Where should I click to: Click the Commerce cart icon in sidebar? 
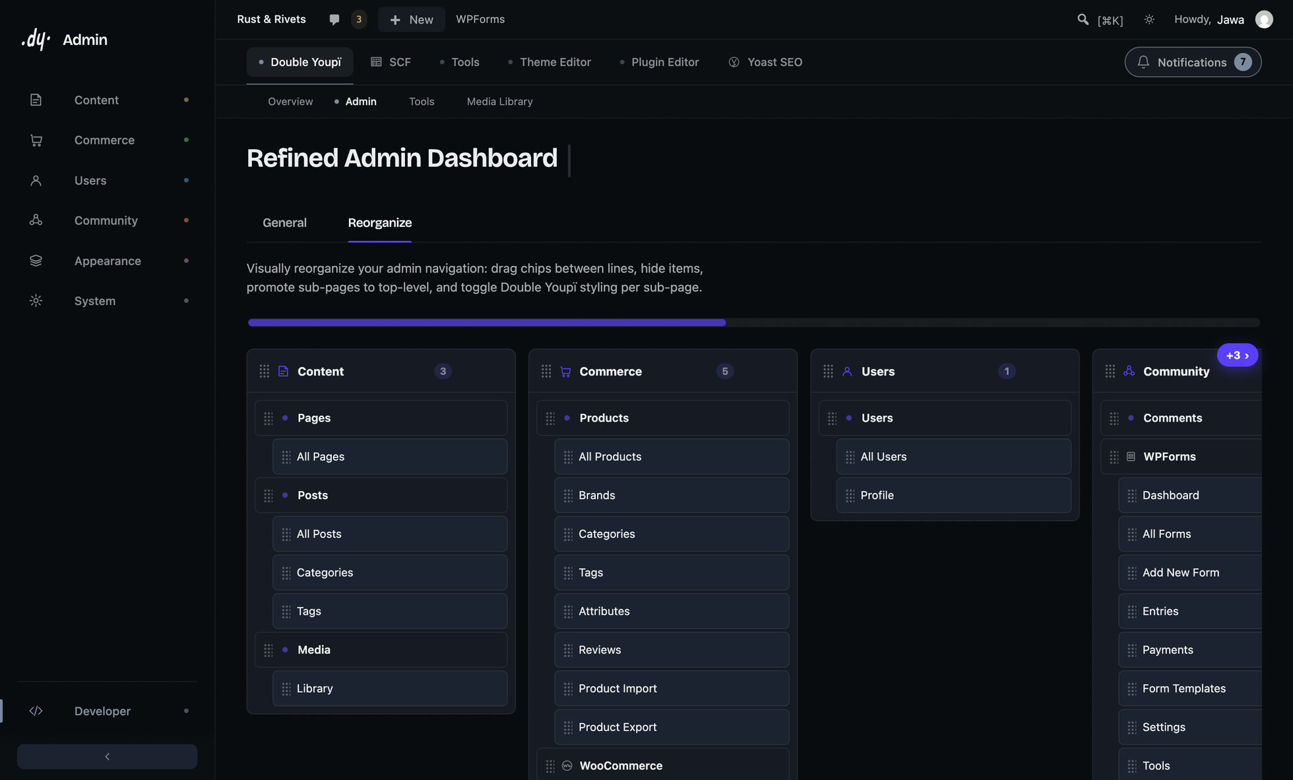(x=36, y=140)
